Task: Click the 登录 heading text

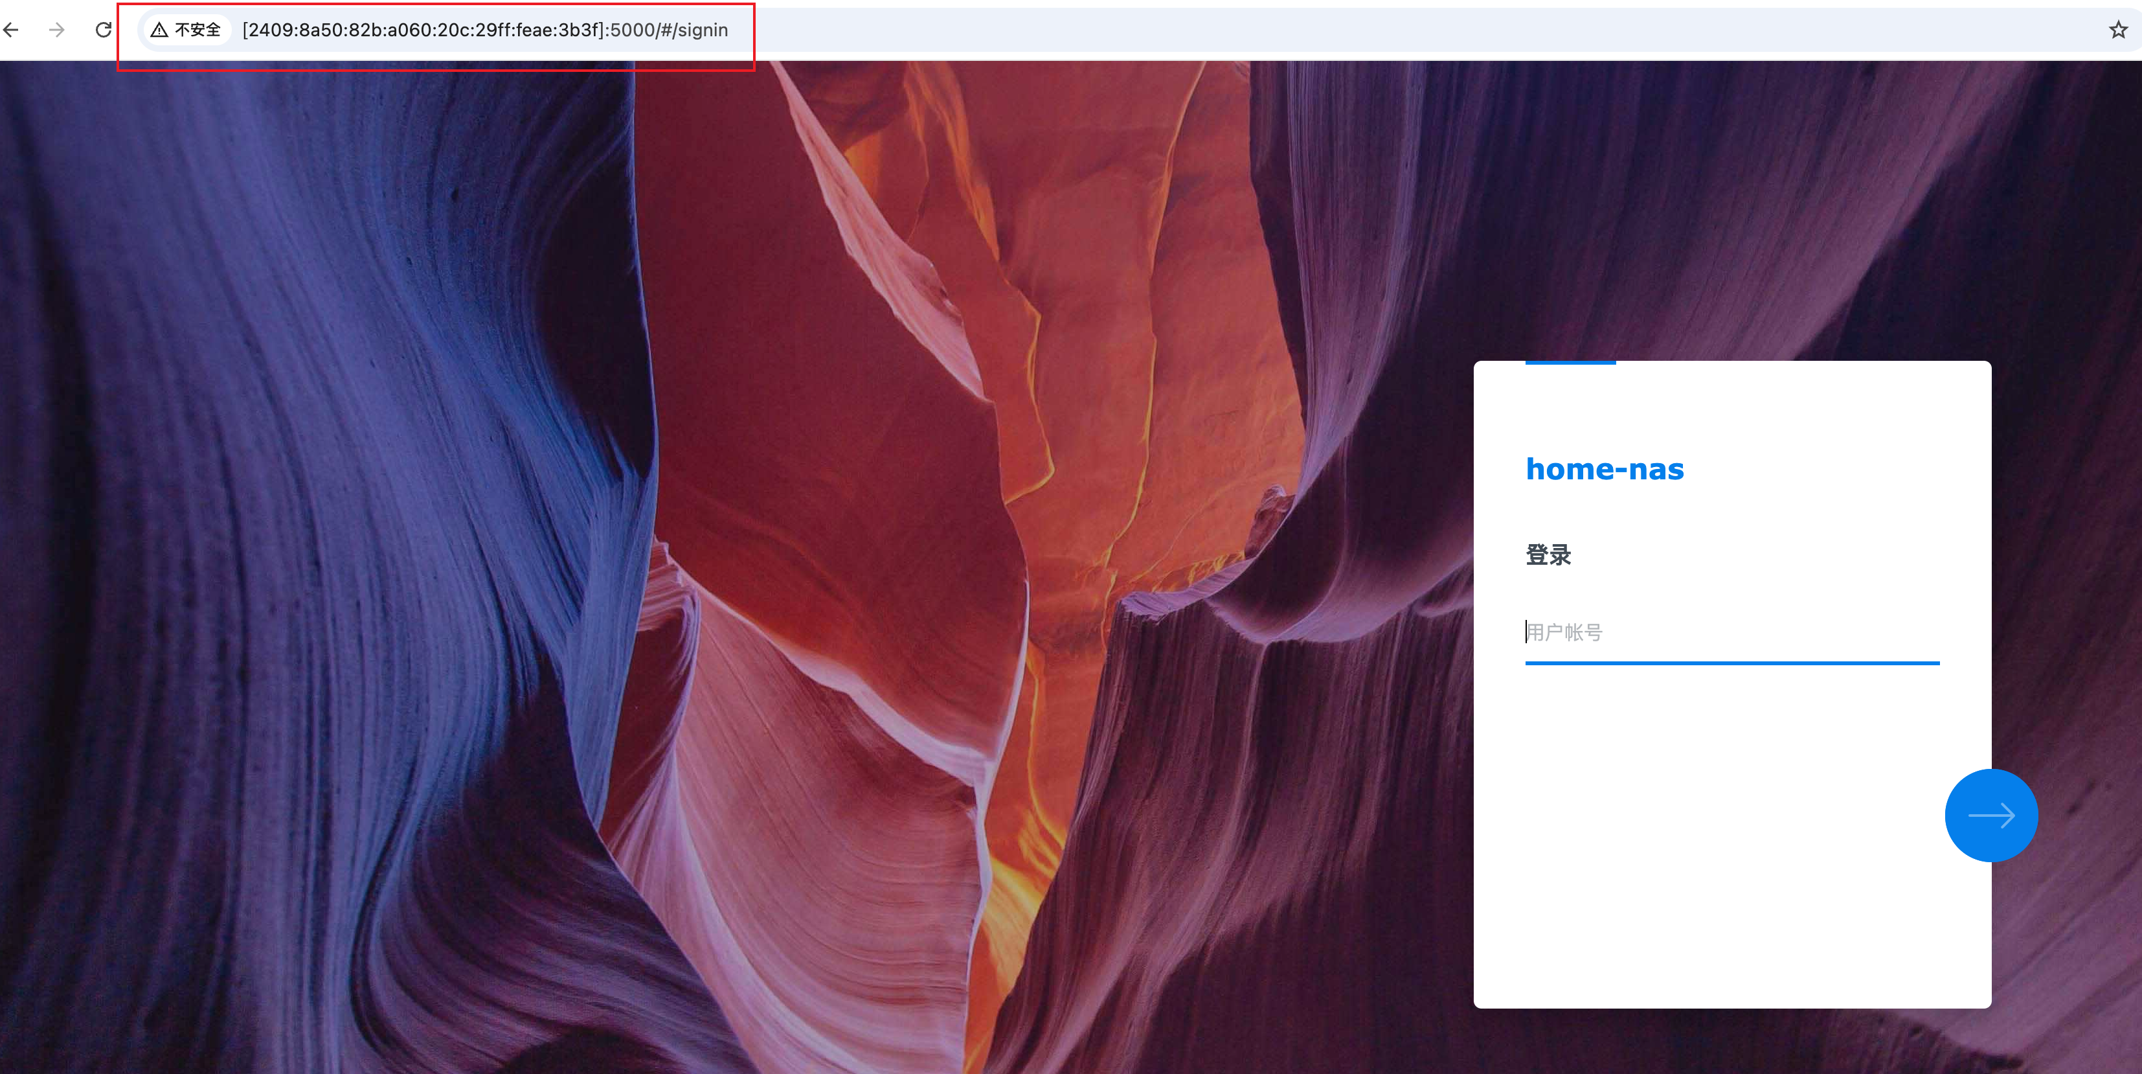Action: pos(1548,555)
